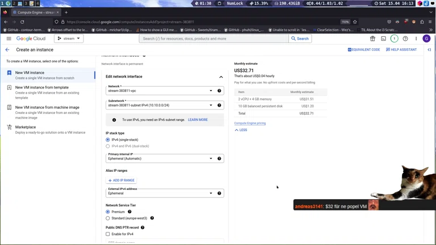Bookmark this page with star icon

[x=355, y=22]
